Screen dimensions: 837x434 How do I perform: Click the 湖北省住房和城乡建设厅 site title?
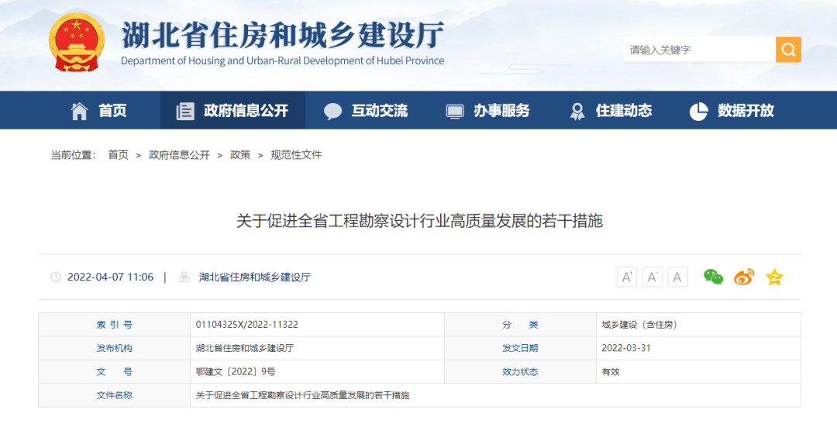point(283,35)
